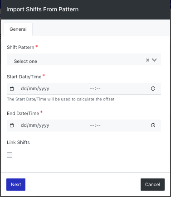Viewport: 171px width, 197px height.
Task: Click the Start Date/Time field label
Action: [24, 77]
